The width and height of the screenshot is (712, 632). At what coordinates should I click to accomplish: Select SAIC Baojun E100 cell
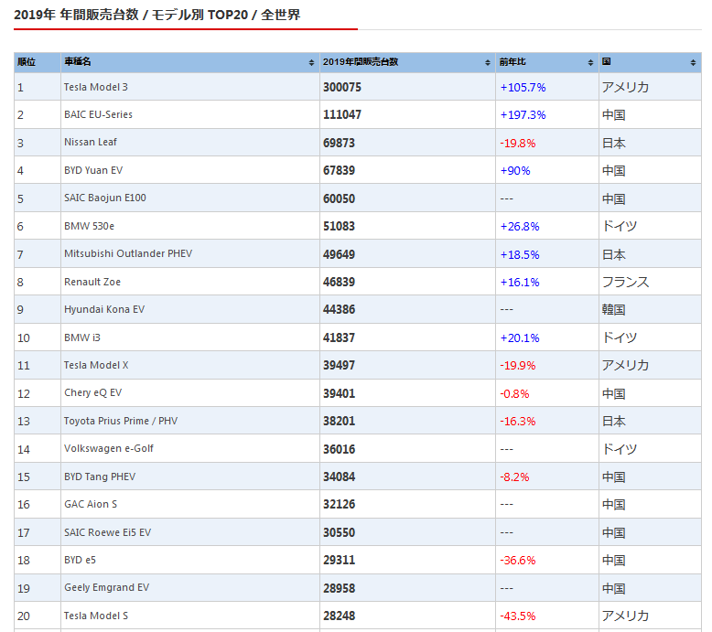point(190,198)
